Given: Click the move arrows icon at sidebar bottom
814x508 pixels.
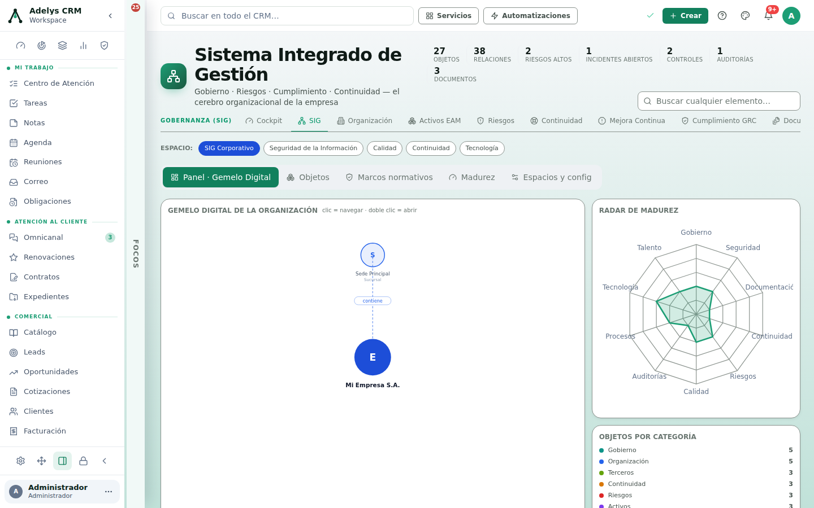Looking at the screenshot, I should (42, 461).
